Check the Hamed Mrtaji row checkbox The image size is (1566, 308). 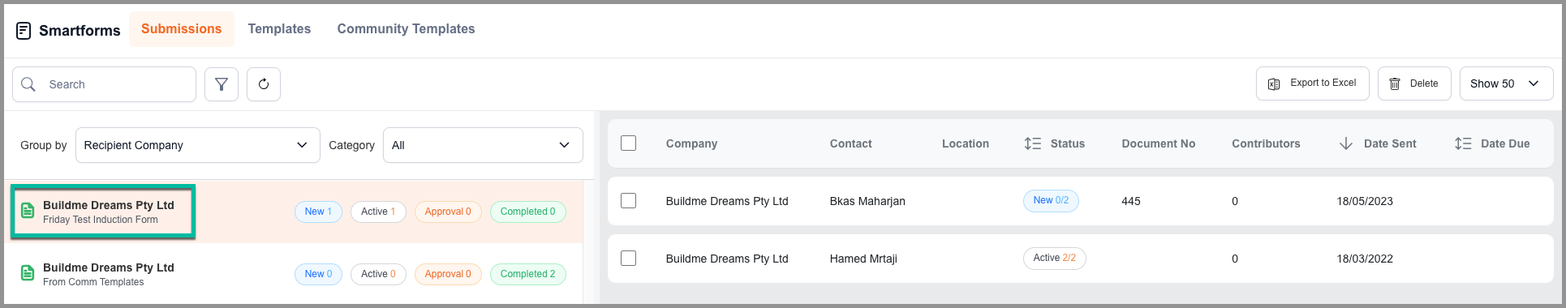coord(629,259)
